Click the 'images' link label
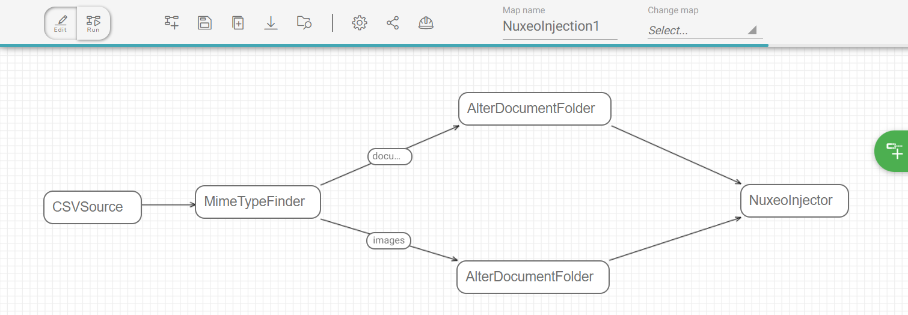 coord(389,240)
